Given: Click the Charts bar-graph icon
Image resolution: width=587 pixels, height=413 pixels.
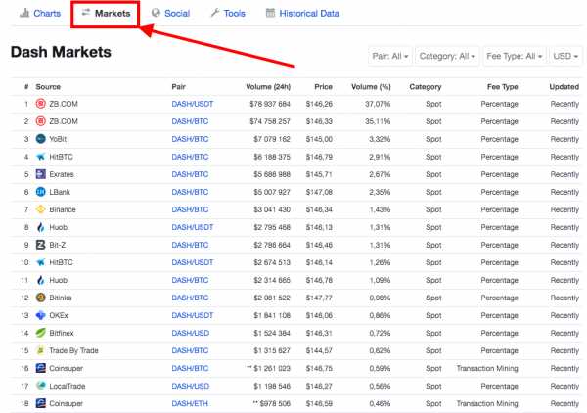Looking at the screenshot, I should (24, 13).
